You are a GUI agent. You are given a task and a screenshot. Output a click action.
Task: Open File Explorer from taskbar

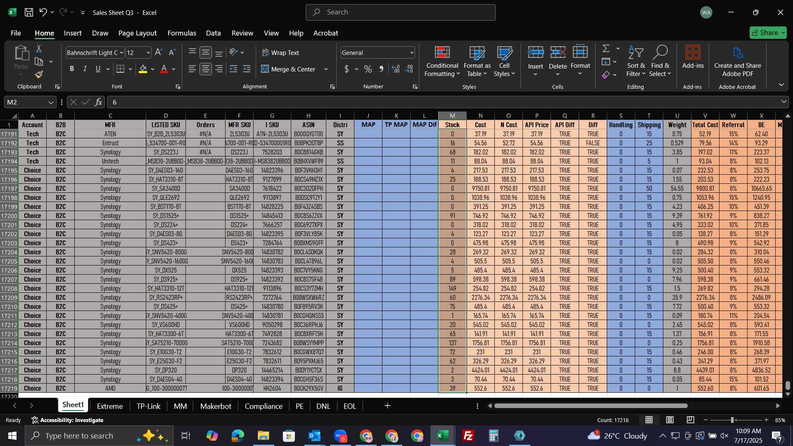click(x=263, y=436)
